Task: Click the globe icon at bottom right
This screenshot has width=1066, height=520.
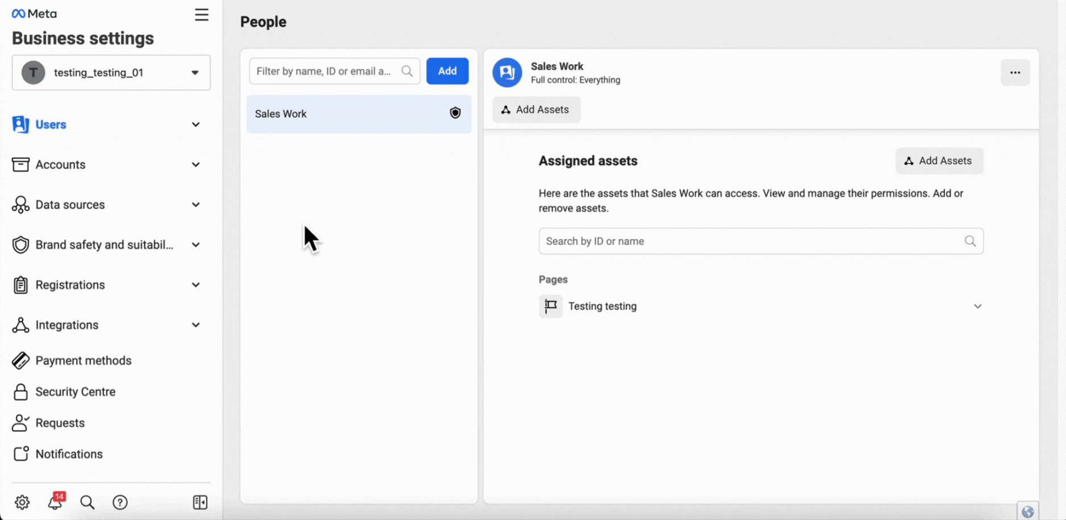Action: click(1028, 511)
